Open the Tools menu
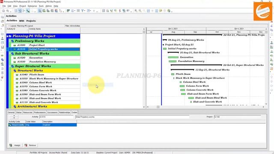Viewport: 274px width, 154px height. click(41, 6)
